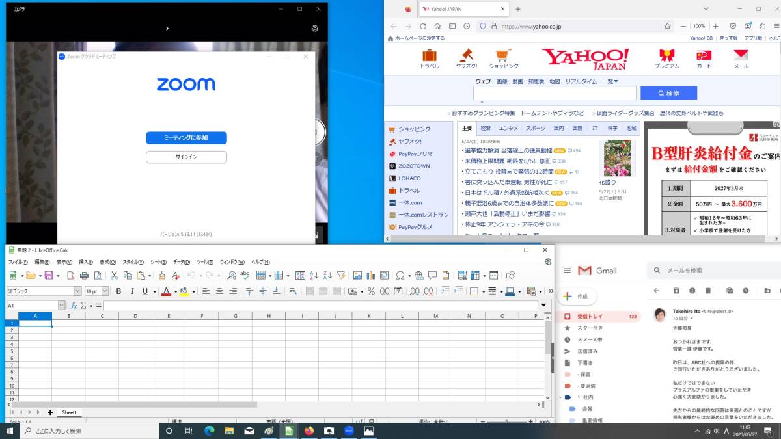This screenshot has width=781, height=439.
Task: Expand the formula bar arrow in Calc
Action: pyautogui.click(x=543, y=305)
